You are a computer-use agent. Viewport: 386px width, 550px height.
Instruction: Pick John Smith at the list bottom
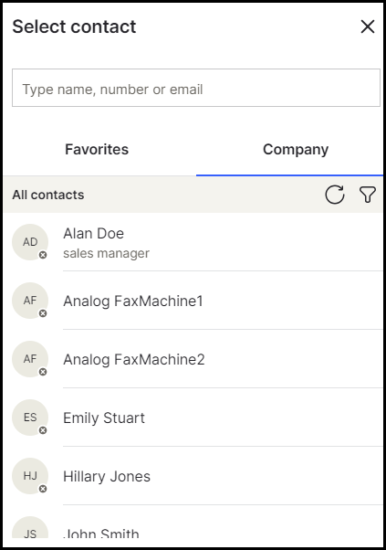pyautogui.click(x=193, y=523)
